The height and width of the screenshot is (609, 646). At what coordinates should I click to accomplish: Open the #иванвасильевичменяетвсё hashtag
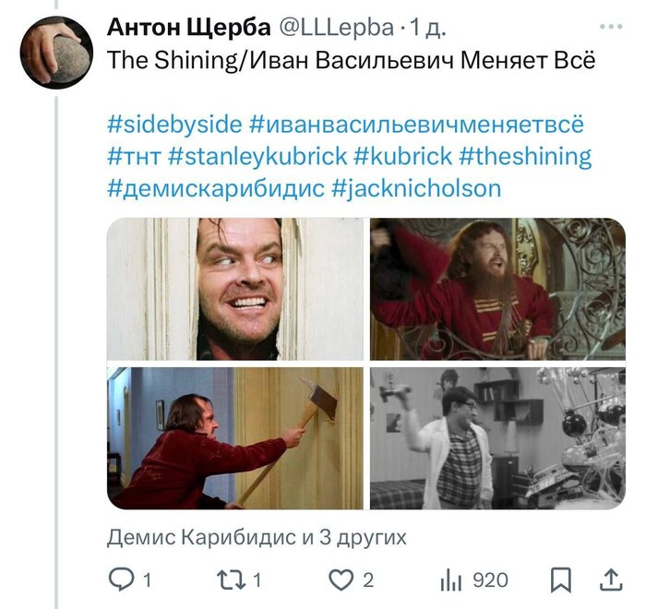click(416, 124)
